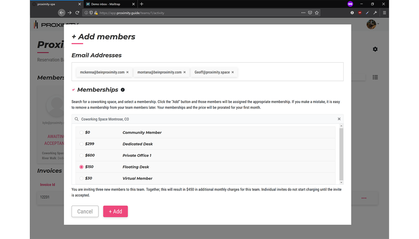Viewport: 419px width, 239px height.
Task: Click the Community Member label
Action: click(142, 132)
